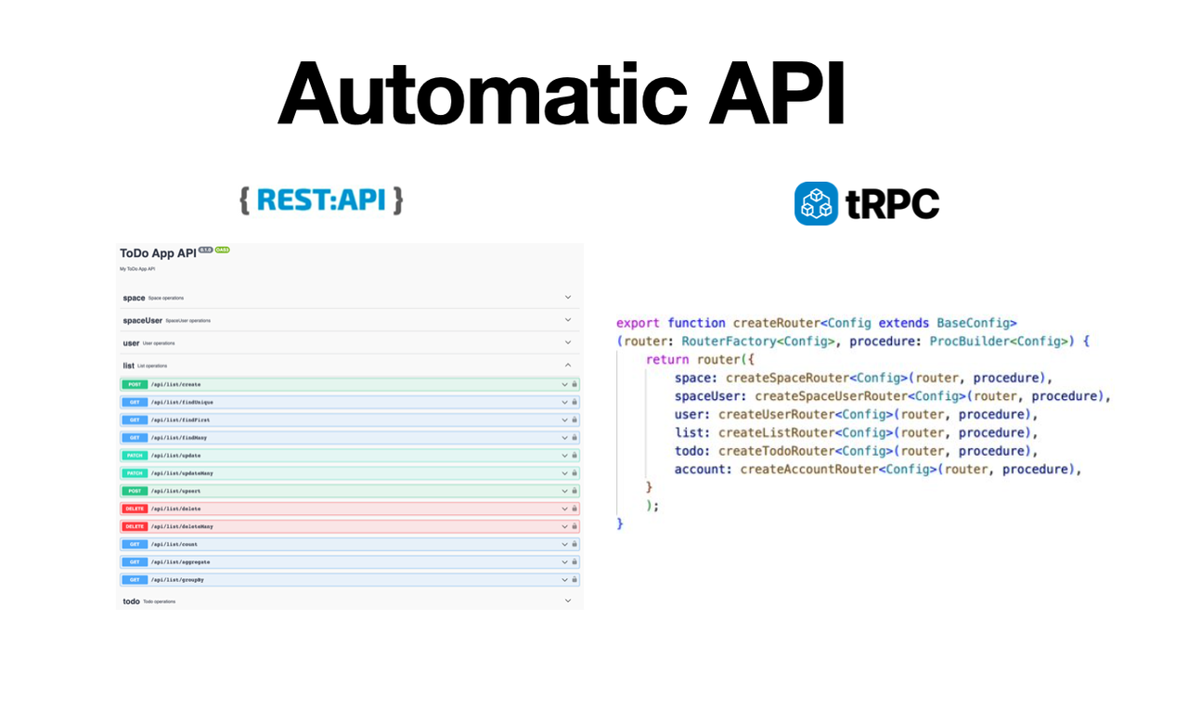Open the spaceUser operations section
1188x709 pixels.
coord(567,319)
